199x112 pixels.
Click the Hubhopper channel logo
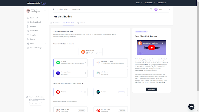tap(83, 52)
